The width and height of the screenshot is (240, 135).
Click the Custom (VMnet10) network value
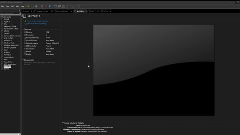(x=52, y=43)
